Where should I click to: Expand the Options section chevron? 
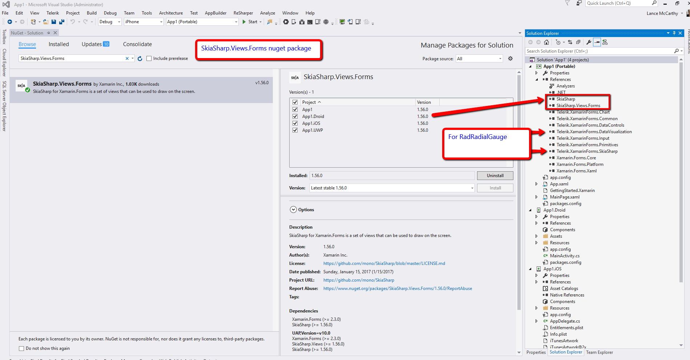pyautogui.click(x=293, y=210)
